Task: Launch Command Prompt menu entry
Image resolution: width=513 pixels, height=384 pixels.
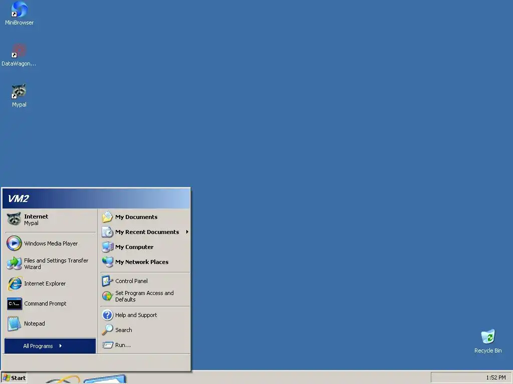Action: (x=51, y=303)
